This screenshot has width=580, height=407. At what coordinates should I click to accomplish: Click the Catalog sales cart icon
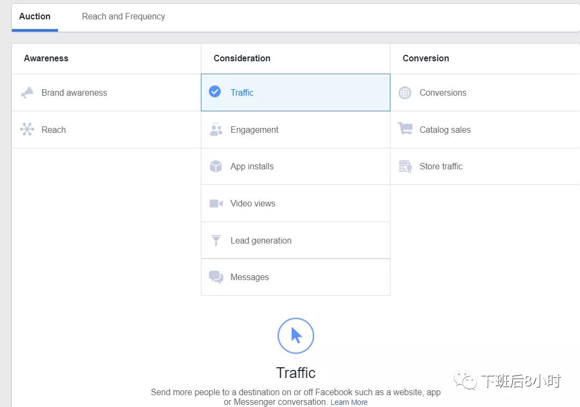pos(405,129)
